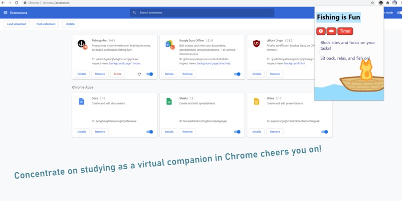Click the uBlock Origin shield icon
Screen dimensions: 402x201
click(x=256, y=44)
